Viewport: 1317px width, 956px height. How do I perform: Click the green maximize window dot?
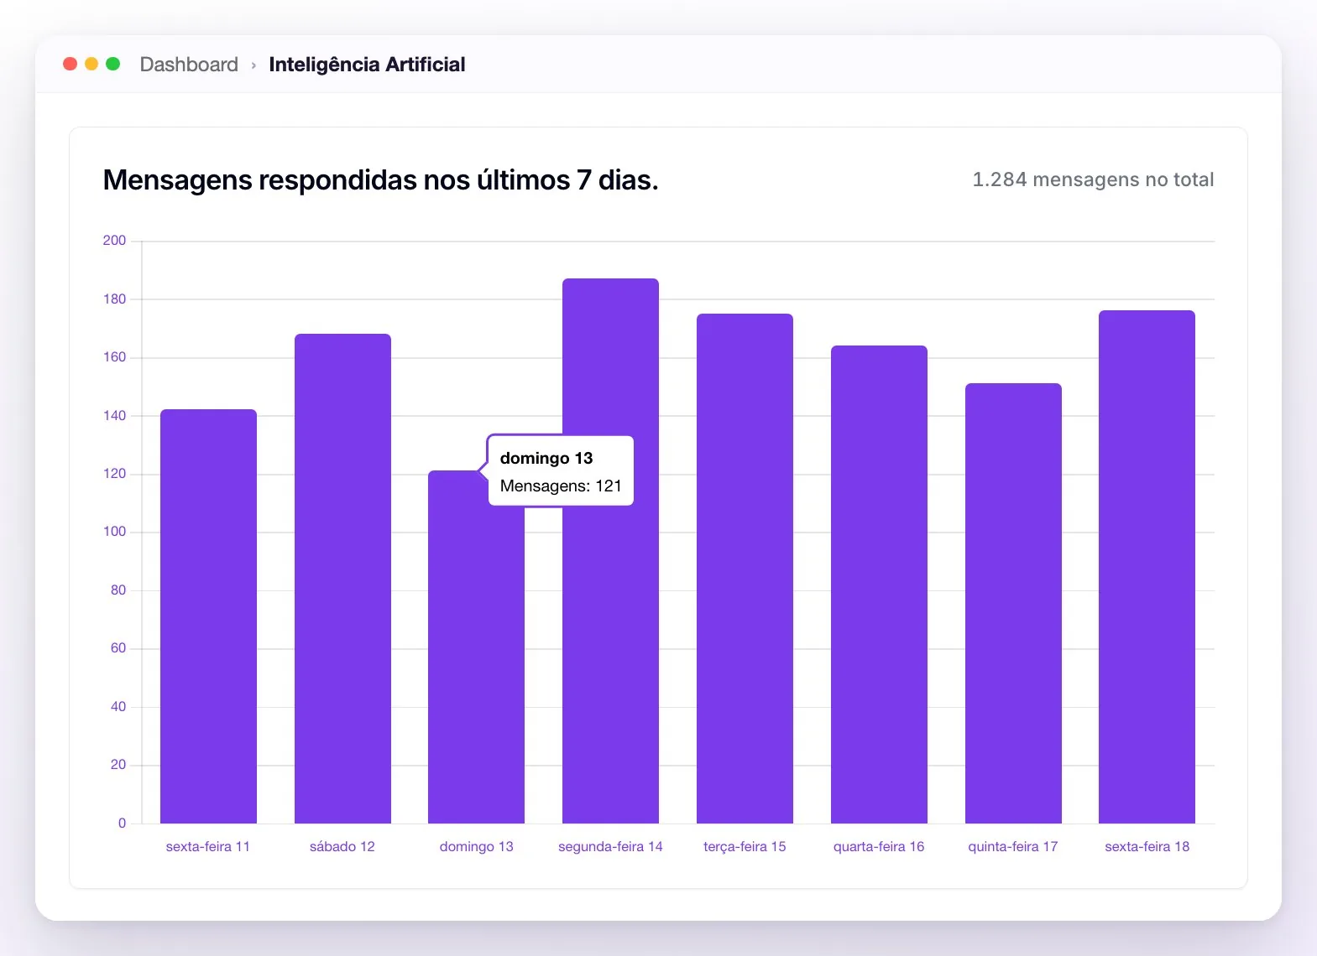(113, 64)
